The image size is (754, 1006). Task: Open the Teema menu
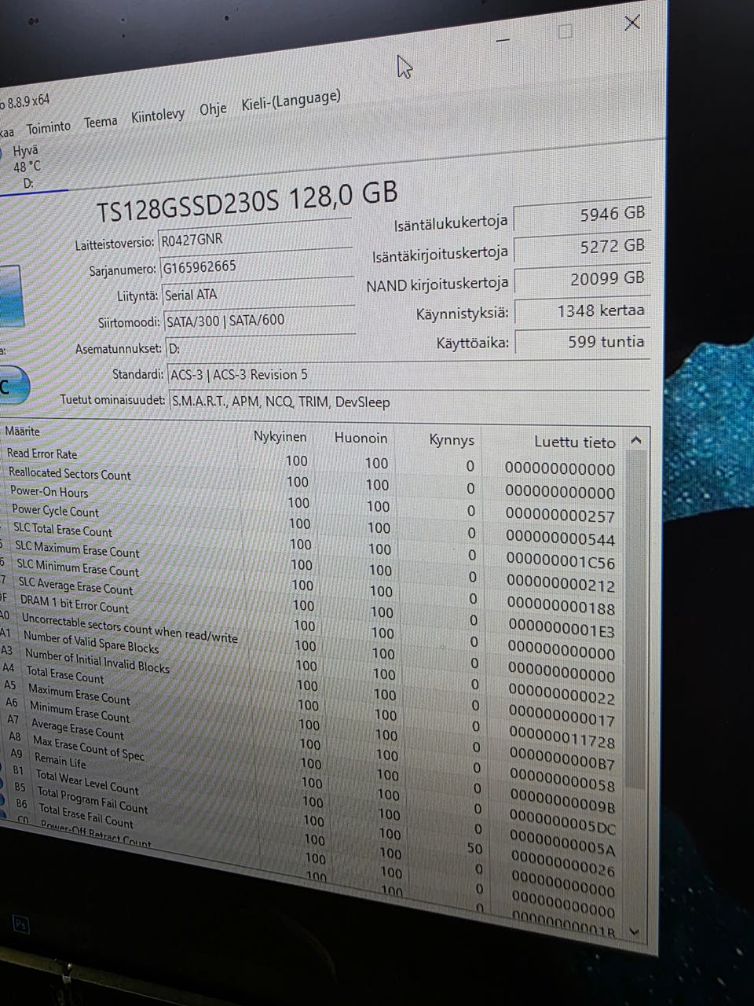101,122
